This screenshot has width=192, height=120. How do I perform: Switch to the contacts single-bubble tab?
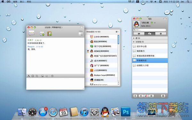tap(139, 34)
